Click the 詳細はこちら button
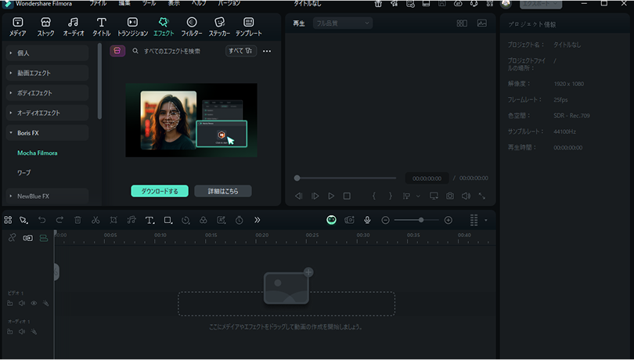 click(x=223, y=191)
